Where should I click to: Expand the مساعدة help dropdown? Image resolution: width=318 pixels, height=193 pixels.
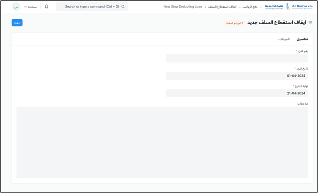pos(31,7)
